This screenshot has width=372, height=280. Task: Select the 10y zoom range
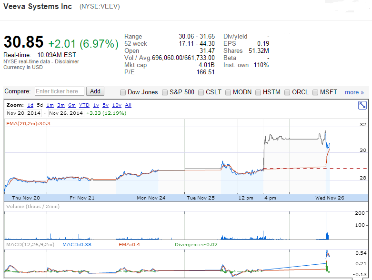(117, 105)
